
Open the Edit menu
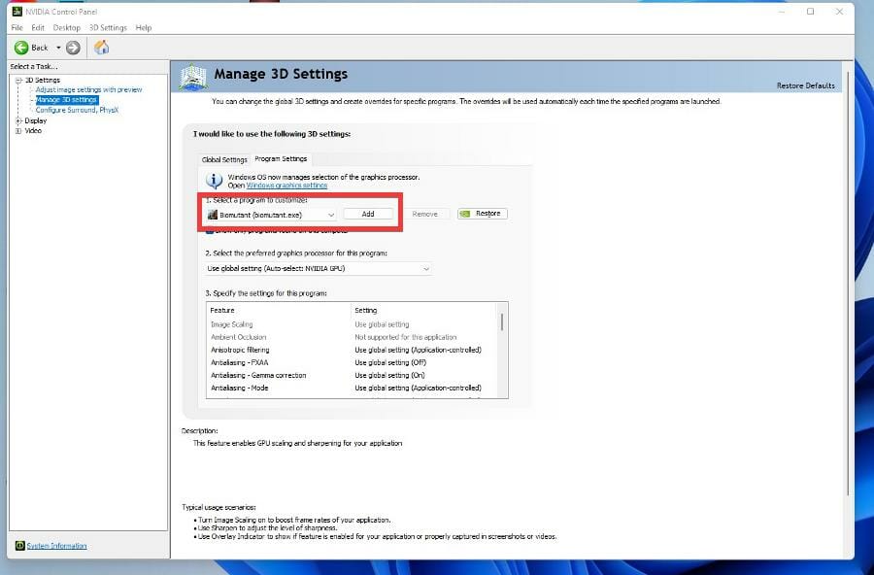coord(38,27)
